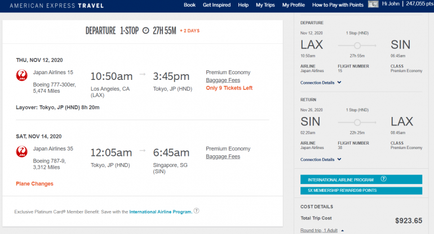Click the departure stop marker on LAX–SIN line
This screenshot has height=234, width=434.
[x=357, y=45]
